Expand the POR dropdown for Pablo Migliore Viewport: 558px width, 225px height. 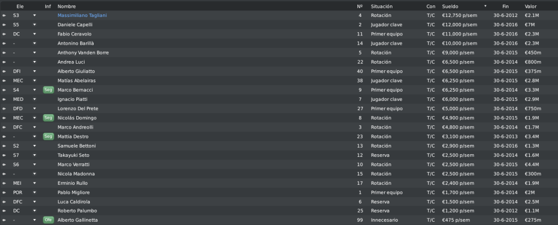click(x=34, y=192)
